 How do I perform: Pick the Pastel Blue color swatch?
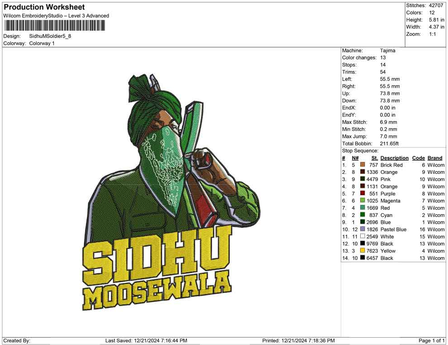coord(362,229)
